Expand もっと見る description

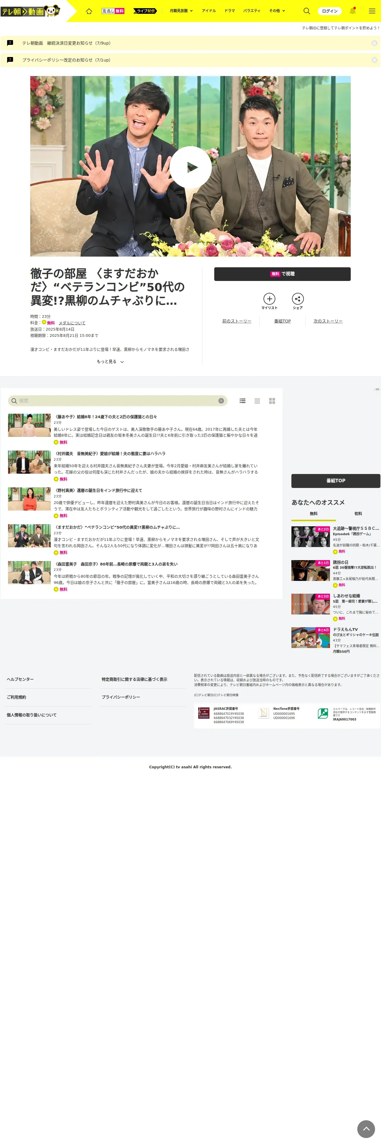(x=110, y=361)
